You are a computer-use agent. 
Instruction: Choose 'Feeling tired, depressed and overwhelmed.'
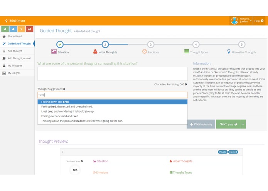tap(113, 107)
